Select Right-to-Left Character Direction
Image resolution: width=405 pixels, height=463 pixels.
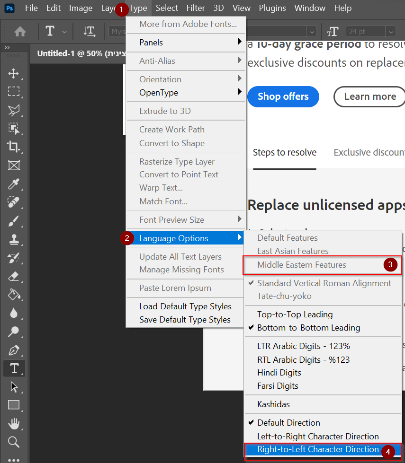[x=323, y=449]
